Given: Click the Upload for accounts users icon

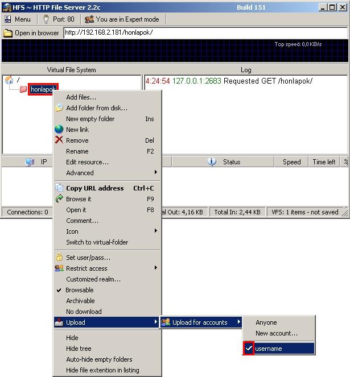Looking at the screenshot, I should coord(166,322).
